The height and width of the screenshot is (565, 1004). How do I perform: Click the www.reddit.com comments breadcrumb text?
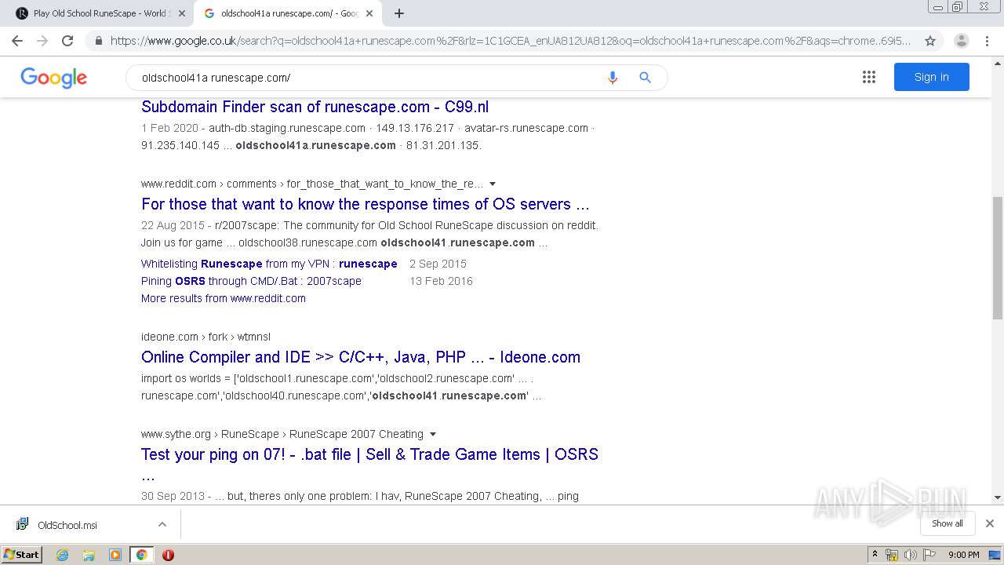[x=312, y=184]
